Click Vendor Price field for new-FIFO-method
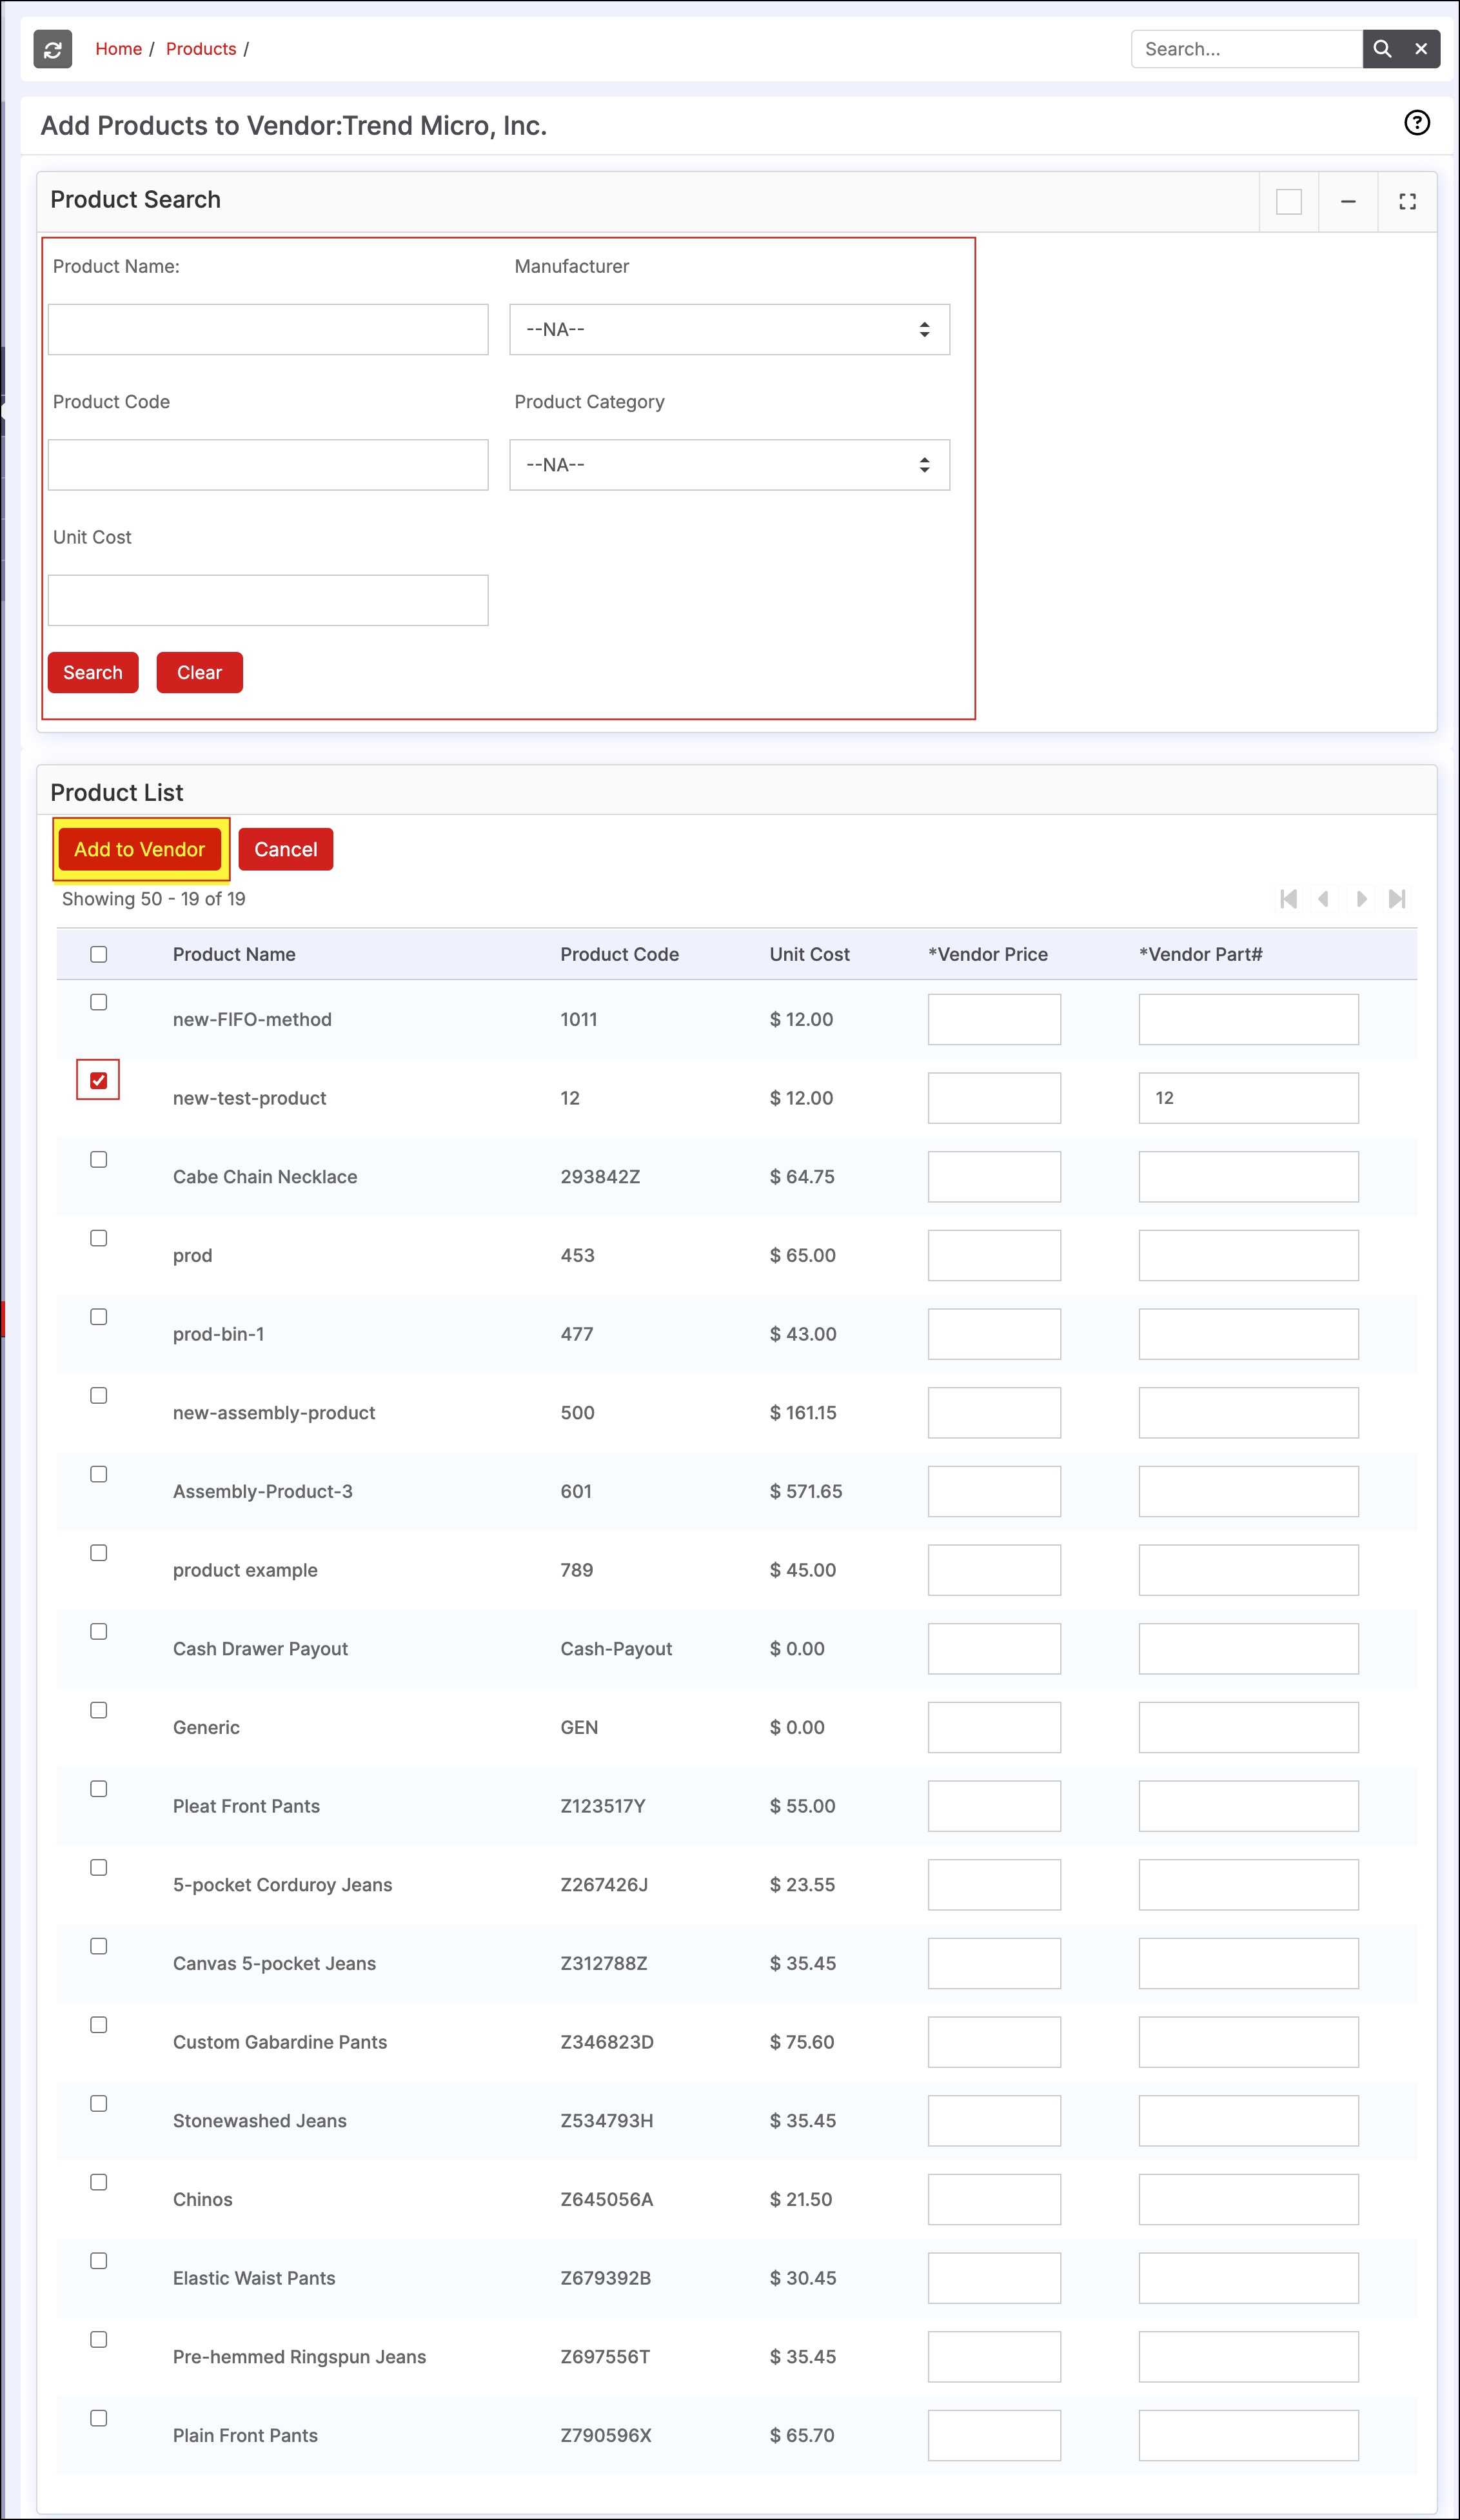 (x=994, y=1019)
